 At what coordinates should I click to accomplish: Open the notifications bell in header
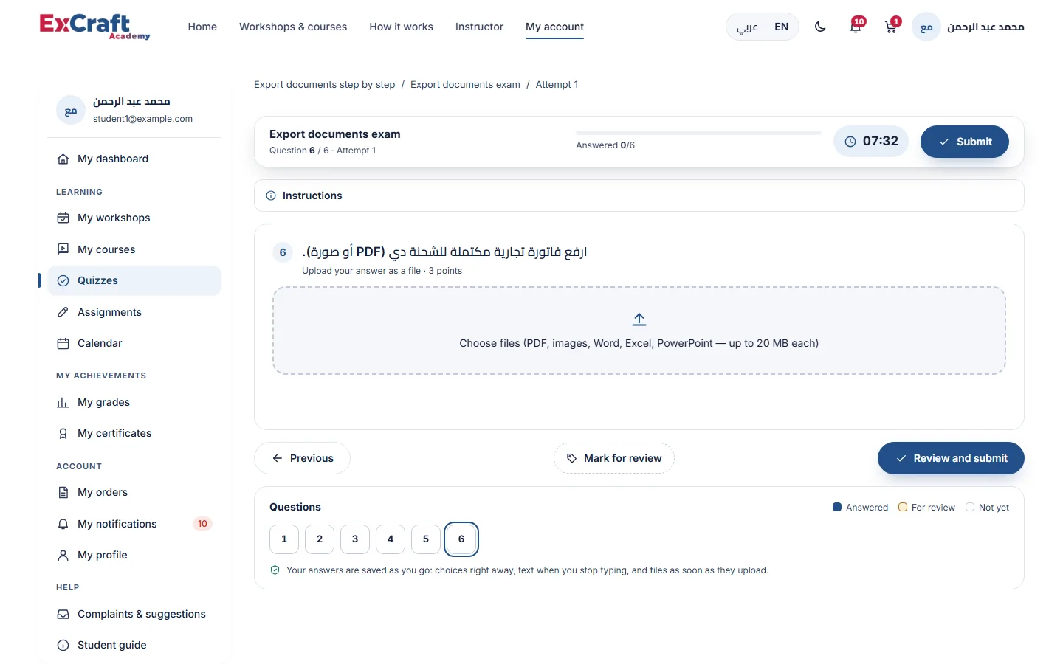(x=856, y=27)
